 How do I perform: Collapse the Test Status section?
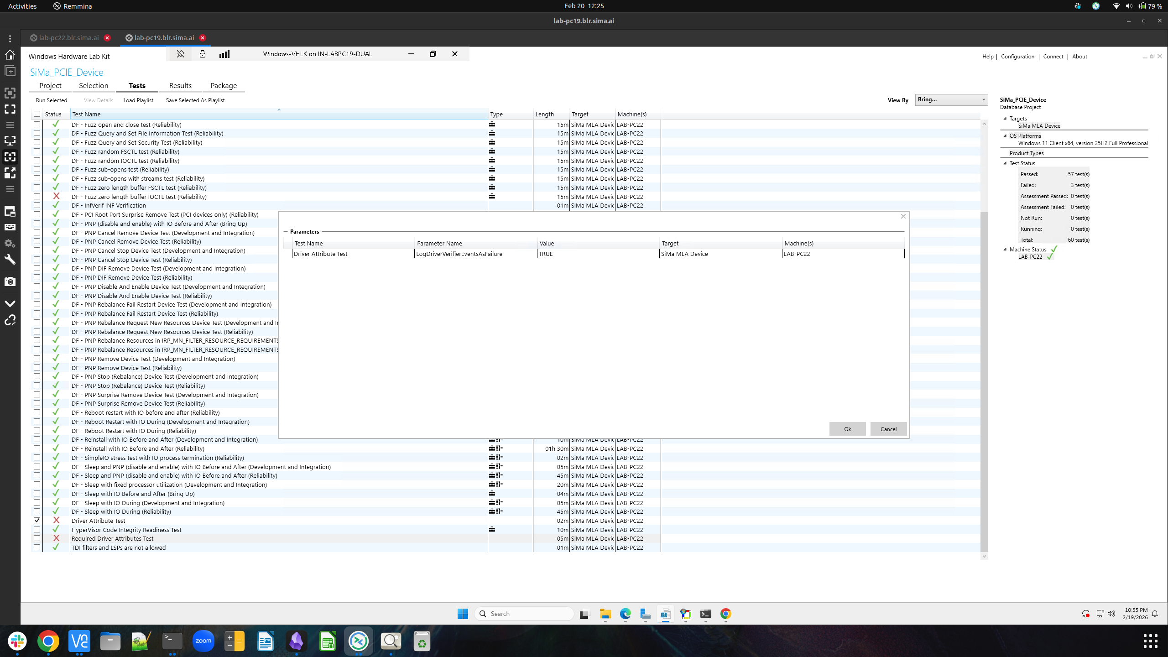[x=1006, y=163]
